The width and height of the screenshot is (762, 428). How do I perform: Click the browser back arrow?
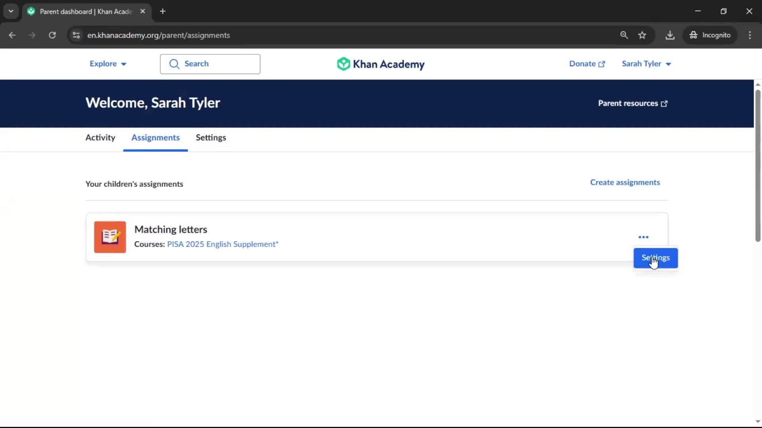(12, 35)
